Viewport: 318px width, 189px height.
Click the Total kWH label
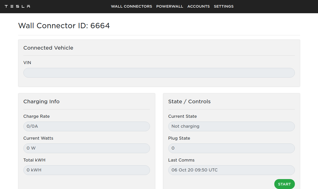click(34, 160)
